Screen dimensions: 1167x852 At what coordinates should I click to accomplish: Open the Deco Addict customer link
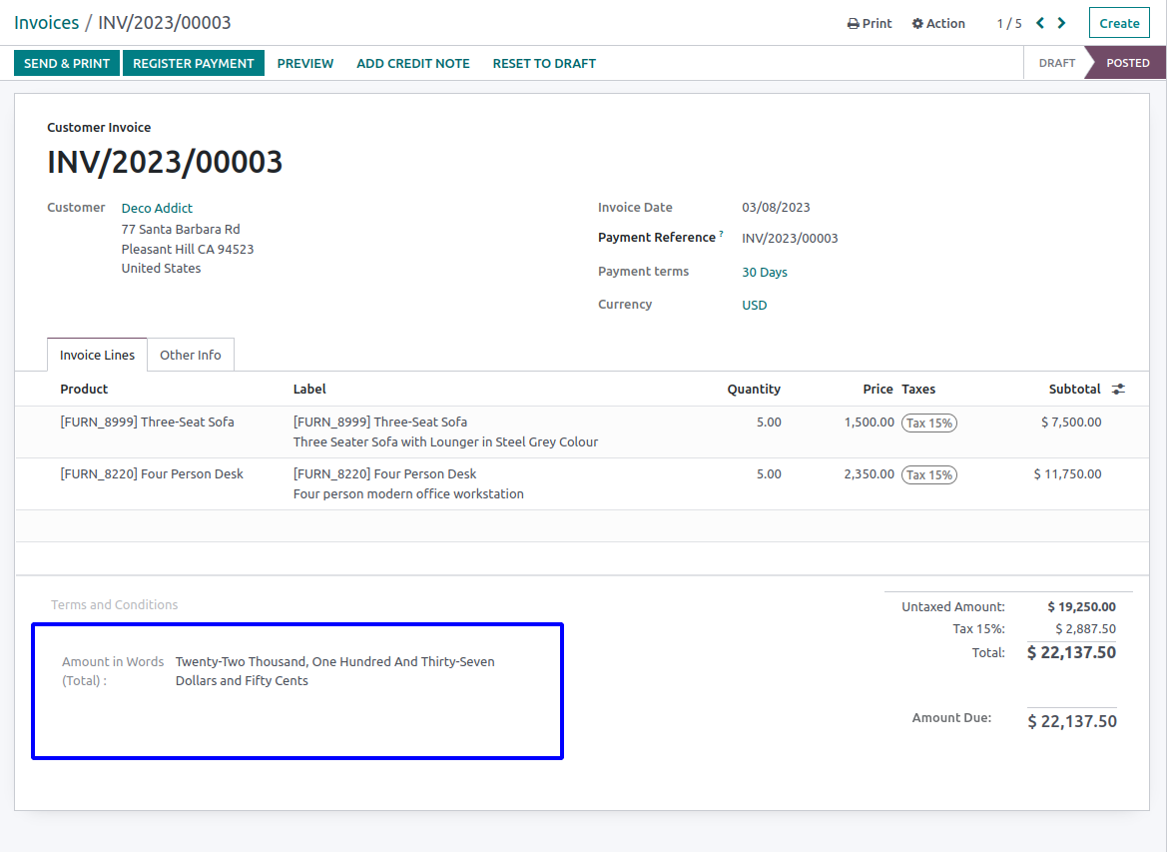click(157, 208)
